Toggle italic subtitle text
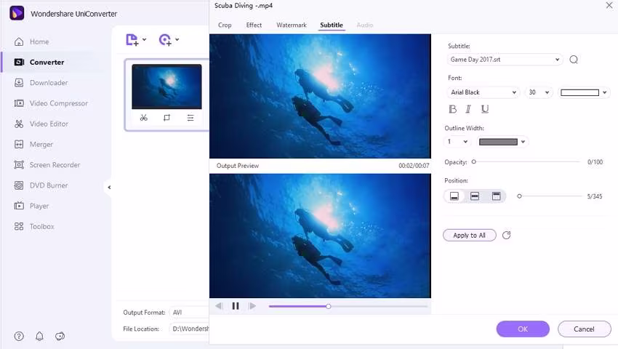Image resolution: width=618 pixels, height=349 pixels. (468, 109)
